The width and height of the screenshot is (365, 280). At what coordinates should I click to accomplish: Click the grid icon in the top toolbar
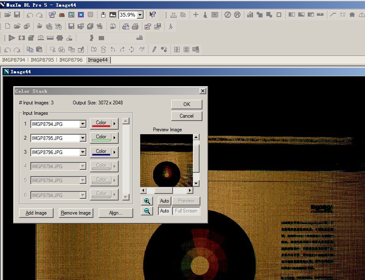pos(90,14)
